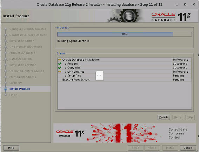Click the 86% progress bar

coord(125,34)
